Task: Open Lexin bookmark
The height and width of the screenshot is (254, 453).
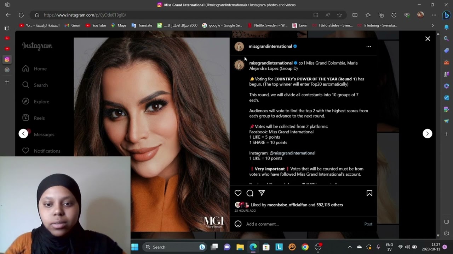Action: point(299,25)
